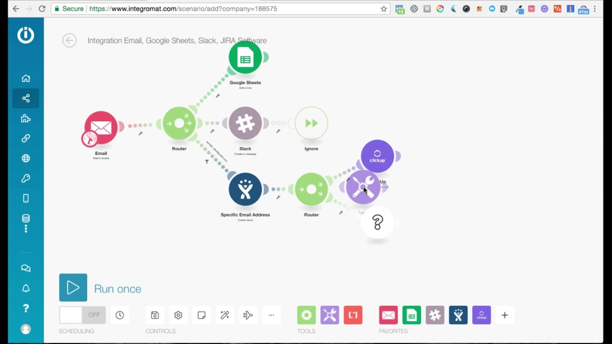Expand more sidebar items vertical dots
The height and width of the screenshot is (344, 612).
pyautogui.click(x=26, y=229)
